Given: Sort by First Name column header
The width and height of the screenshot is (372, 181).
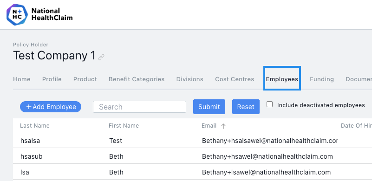Looking at the screenshot, I should [124, 125].
